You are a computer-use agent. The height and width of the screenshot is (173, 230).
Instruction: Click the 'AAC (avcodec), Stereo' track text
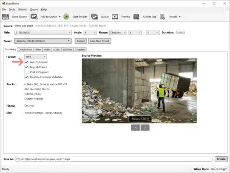click(x=37, y=89)
